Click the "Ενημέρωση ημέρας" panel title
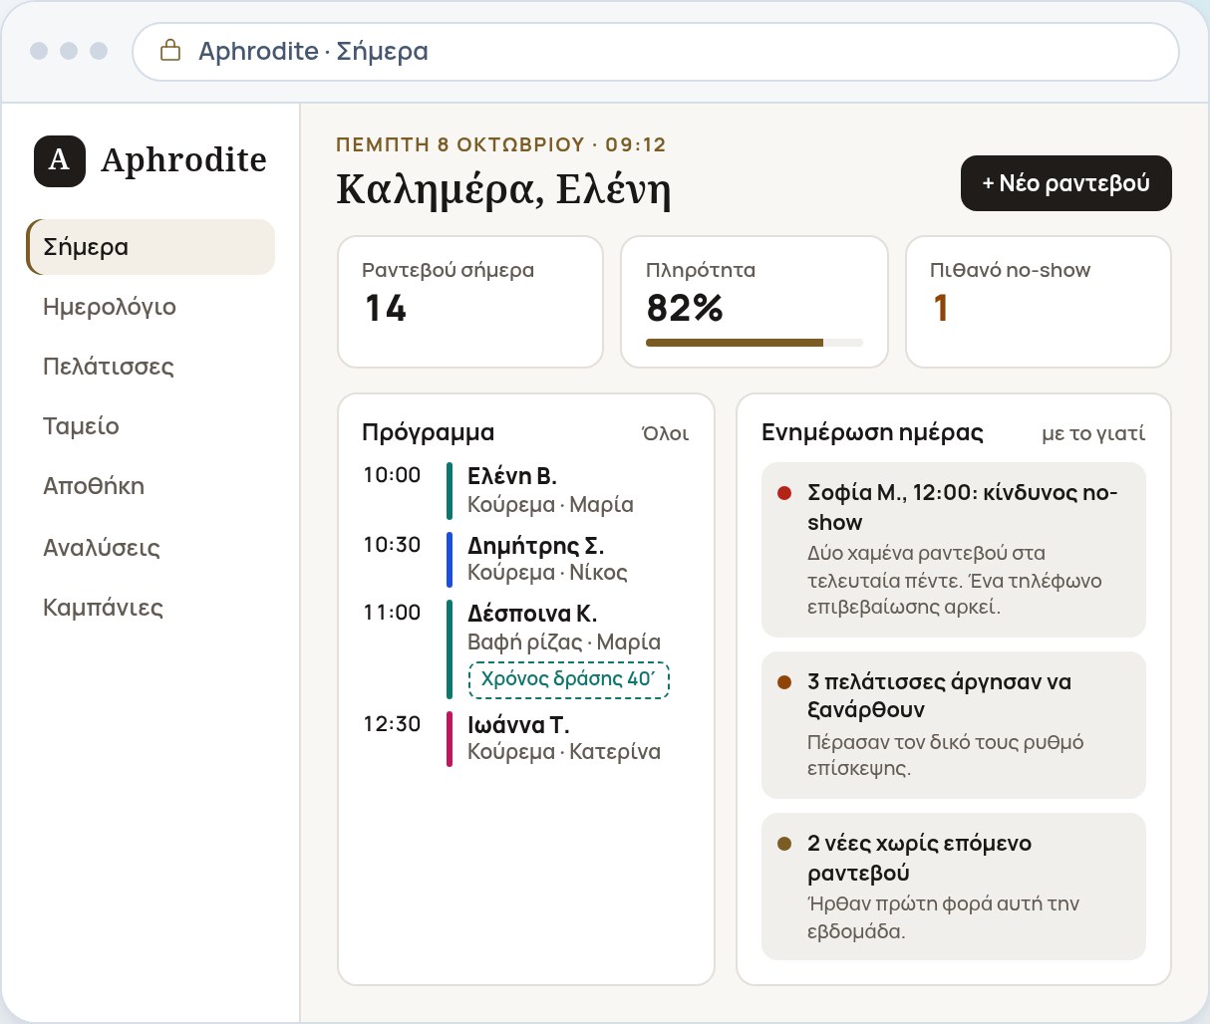Viewport: 1210px width, 1024px height. tap(872, 432)
